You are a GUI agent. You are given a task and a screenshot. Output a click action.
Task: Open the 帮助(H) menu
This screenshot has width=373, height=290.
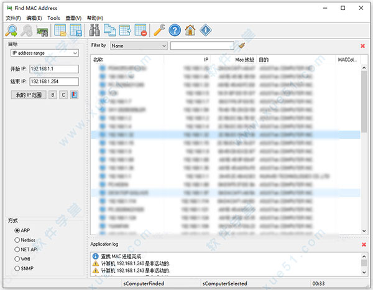click(95, 18)
